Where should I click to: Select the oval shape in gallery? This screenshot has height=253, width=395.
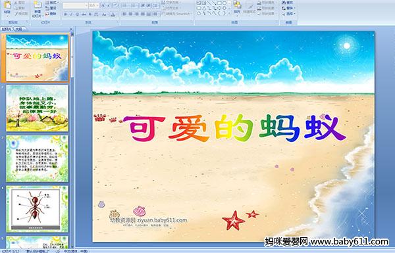(x=224, y=3)
